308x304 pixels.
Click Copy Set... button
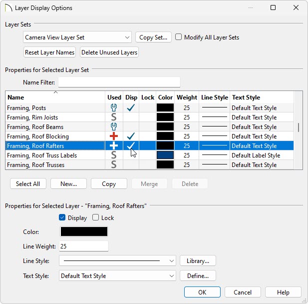click(153, 37)
